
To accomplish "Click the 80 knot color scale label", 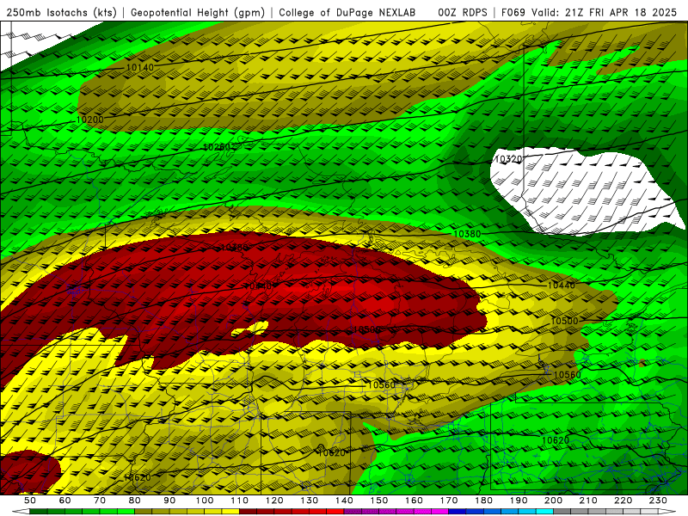I will pyautogui.click(x=135, y=501).
